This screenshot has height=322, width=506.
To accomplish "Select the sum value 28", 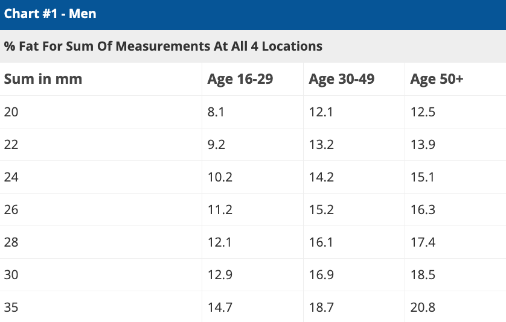I will tap(11, 242).
